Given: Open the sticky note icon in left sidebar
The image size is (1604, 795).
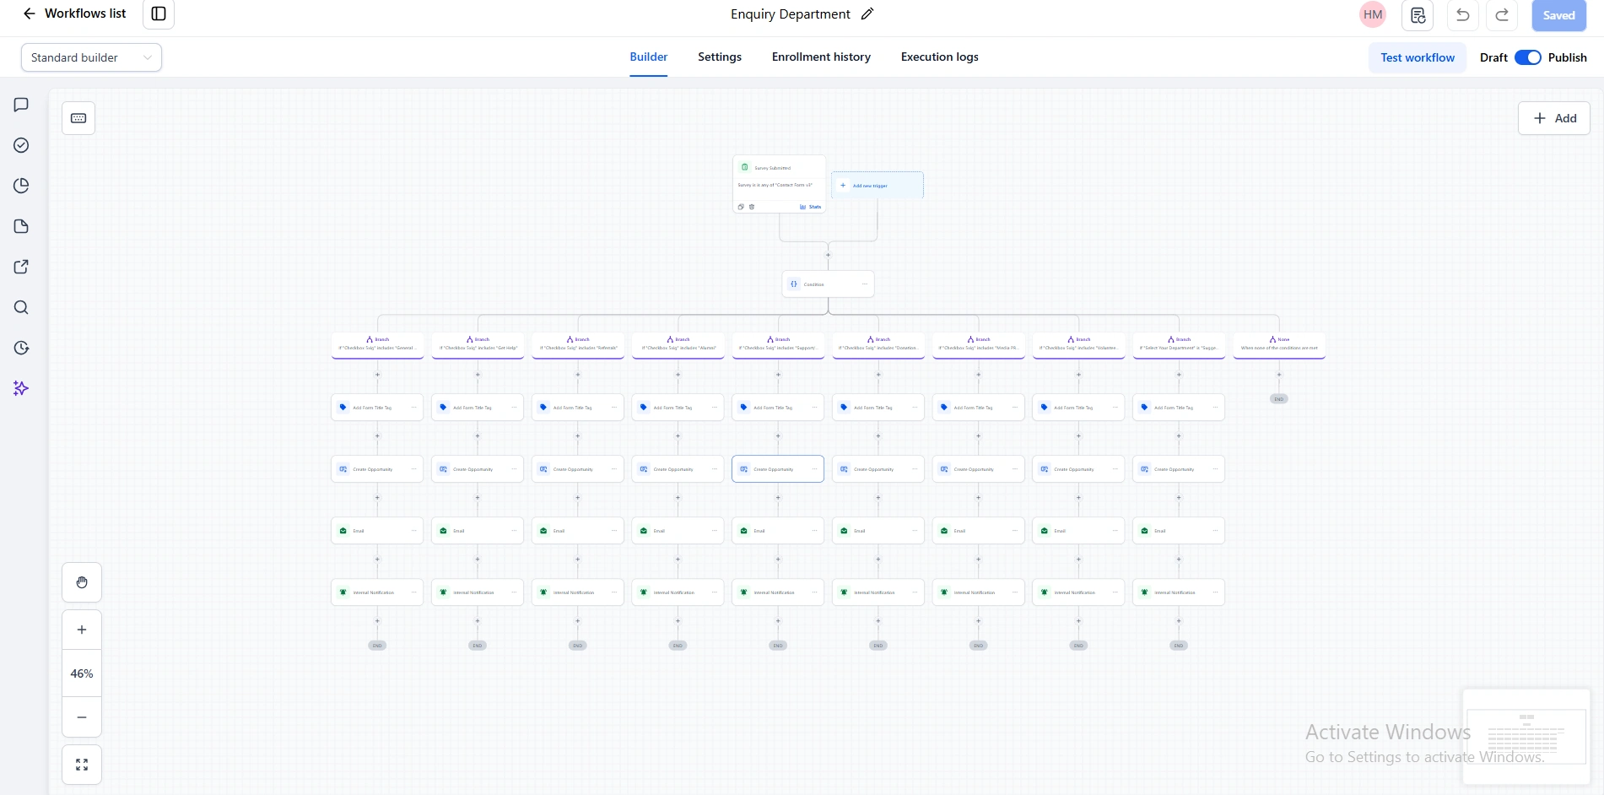Looking at the screenshot, I should pos(21,226).
